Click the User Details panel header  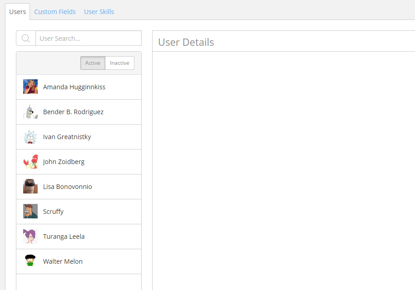tap(186, 42)
